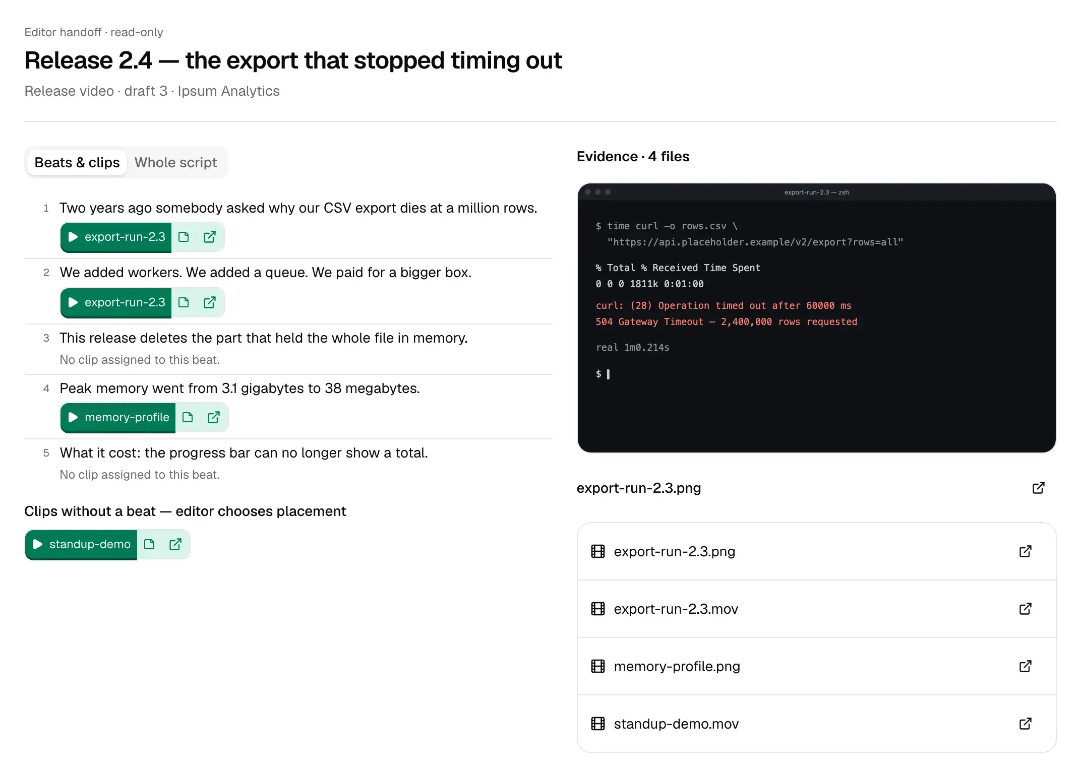Open memory-profile.png external link icon
The height and width of the screenshot is (776, 1081).
click(1026, 666)
